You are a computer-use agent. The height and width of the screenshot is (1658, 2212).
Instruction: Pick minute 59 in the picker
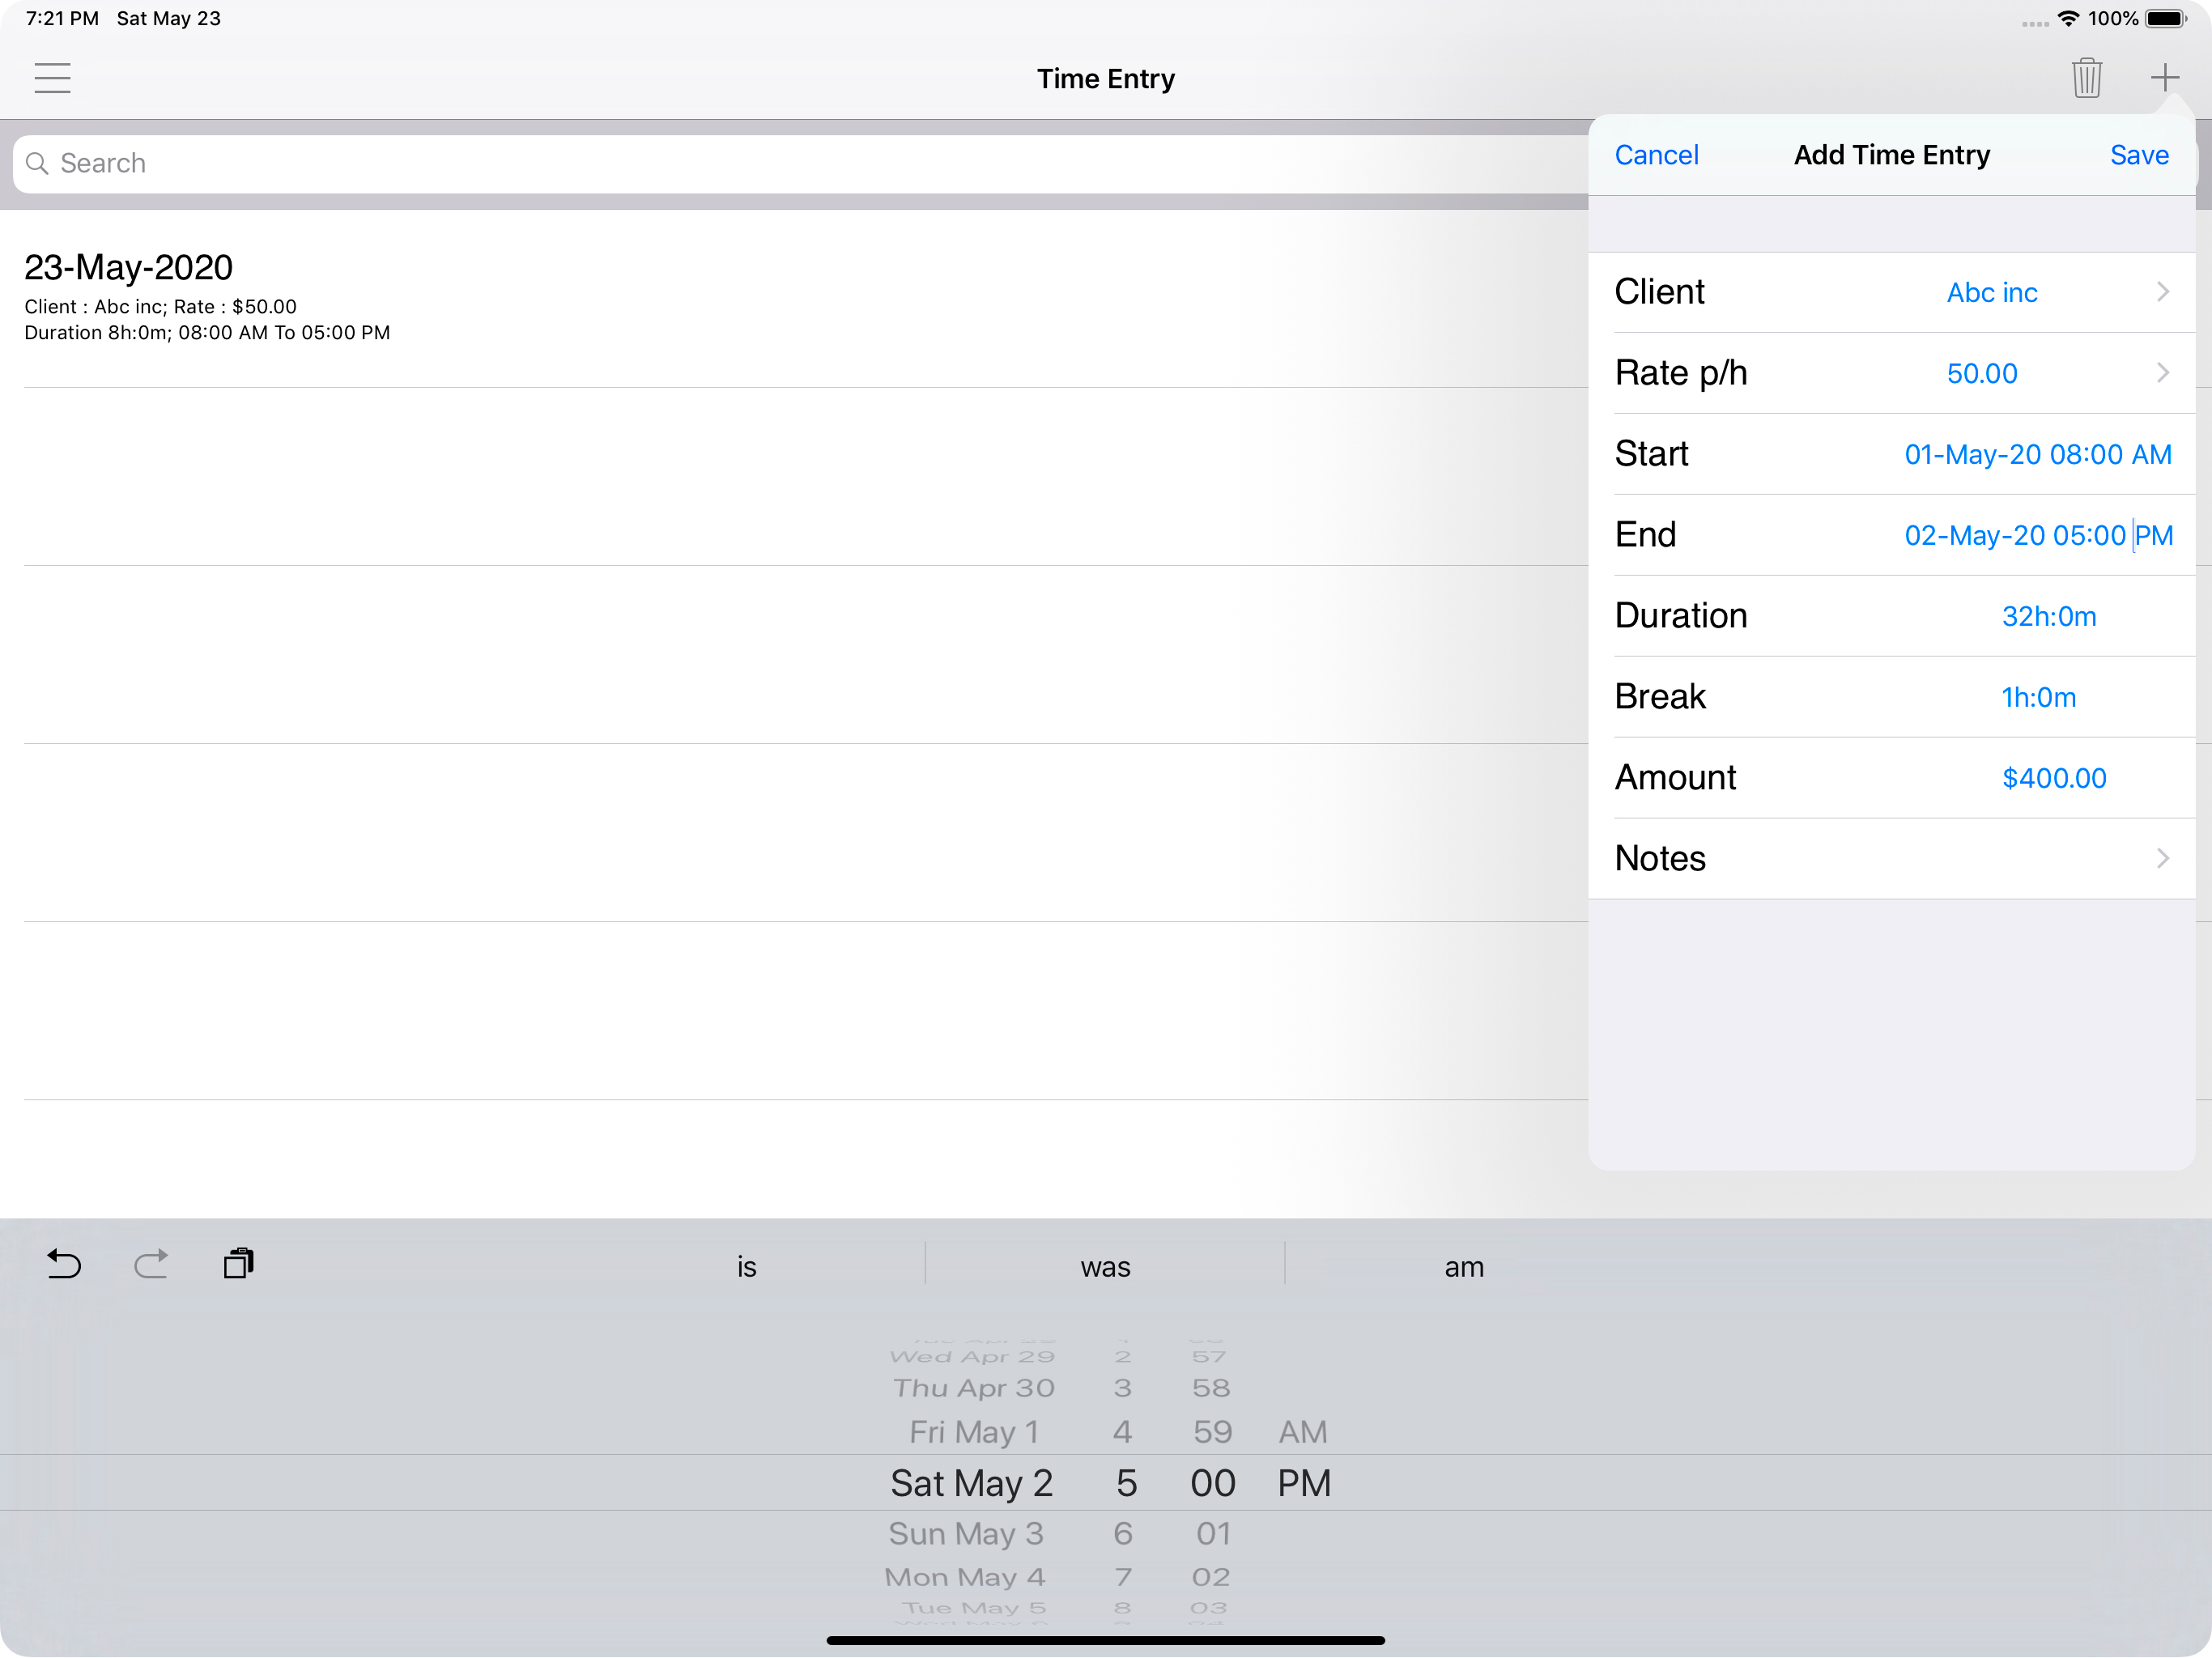click(x=1212, y=1433)
